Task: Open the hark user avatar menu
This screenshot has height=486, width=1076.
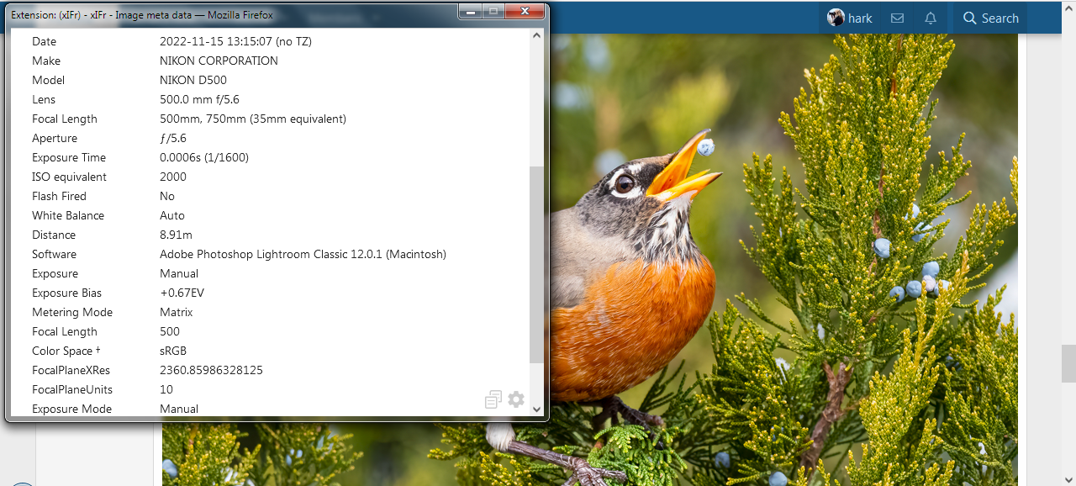Action: pos(850,18)
